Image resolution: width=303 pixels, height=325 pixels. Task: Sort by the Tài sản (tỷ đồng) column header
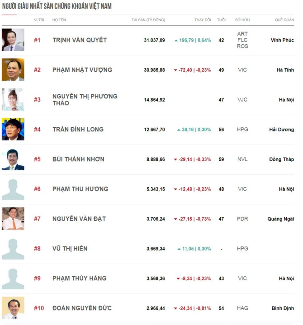click(148, 20)
